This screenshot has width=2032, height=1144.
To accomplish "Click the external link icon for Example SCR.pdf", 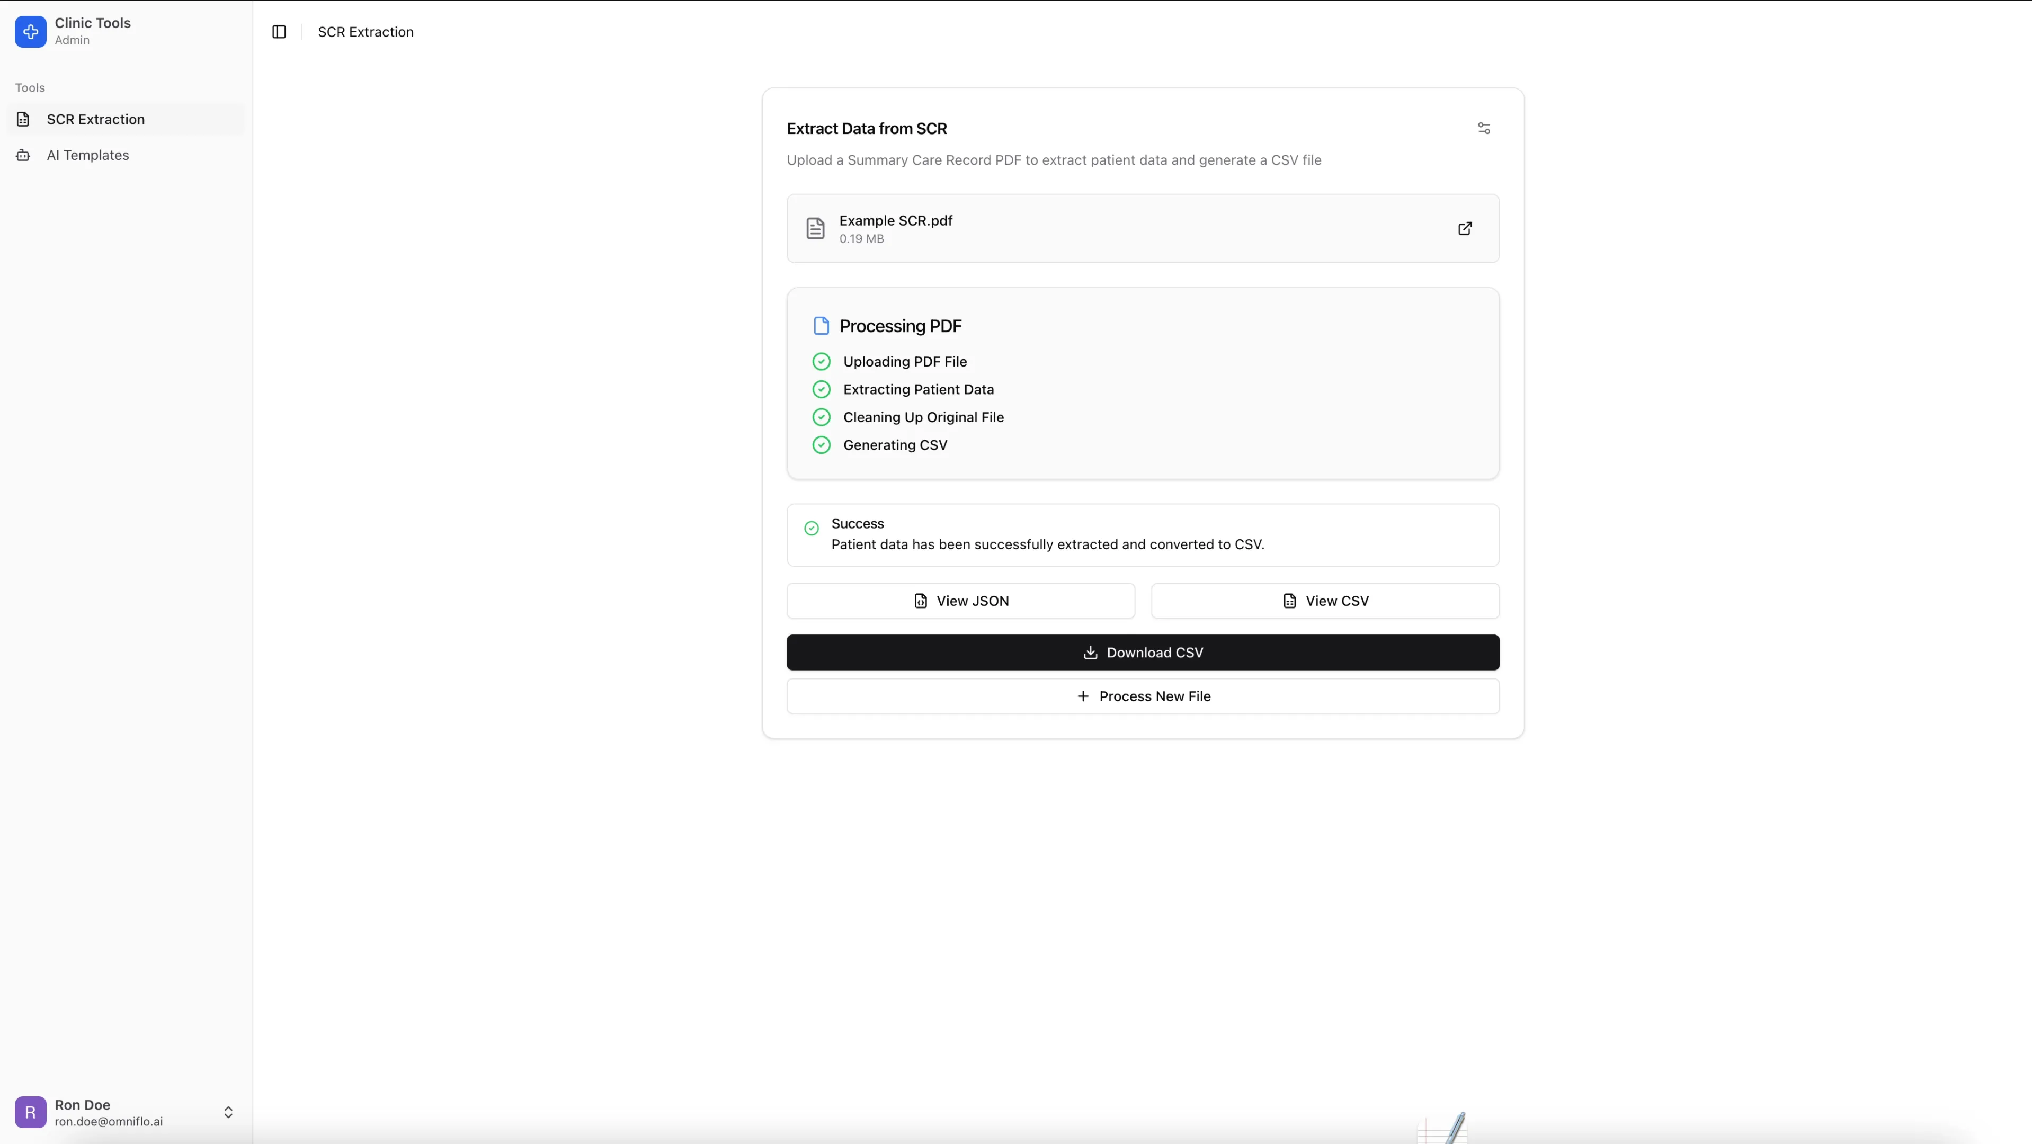I will click(x=1464, y=229).
